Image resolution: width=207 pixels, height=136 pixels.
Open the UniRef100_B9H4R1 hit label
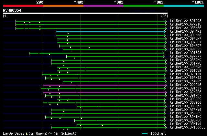tap(186, 32)
